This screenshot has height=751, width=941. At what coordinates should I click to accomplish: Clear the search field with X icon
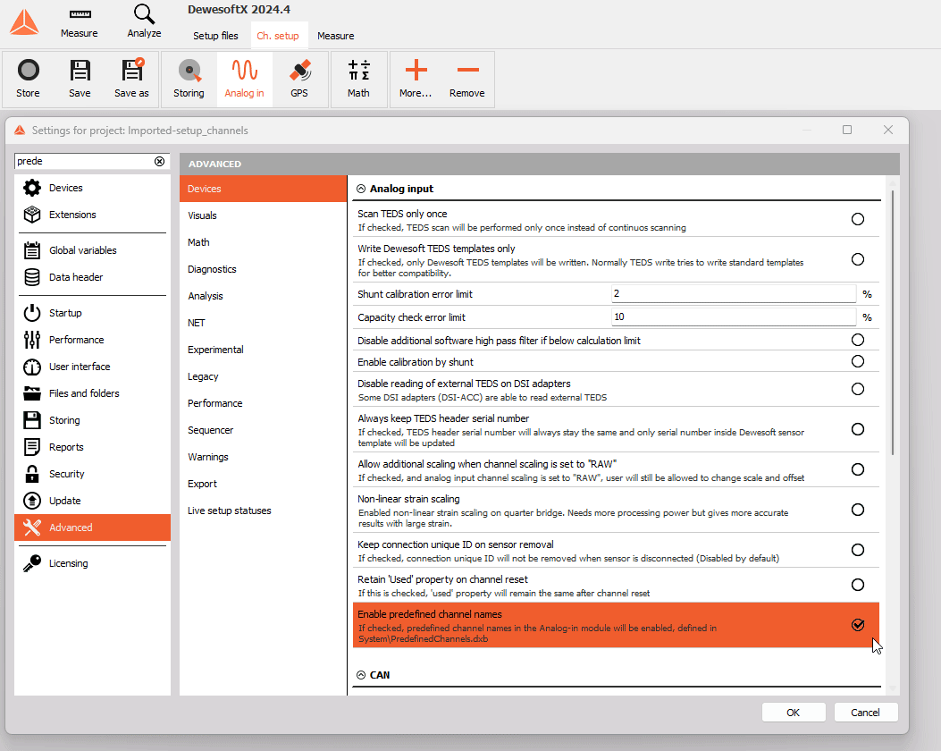pos(160,161)
